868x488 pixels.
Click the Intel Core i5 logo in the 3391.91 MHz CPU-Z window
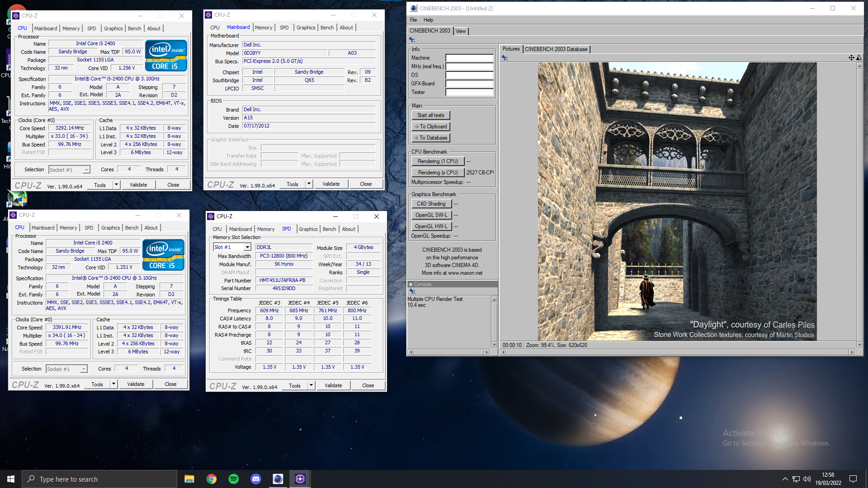163,255
